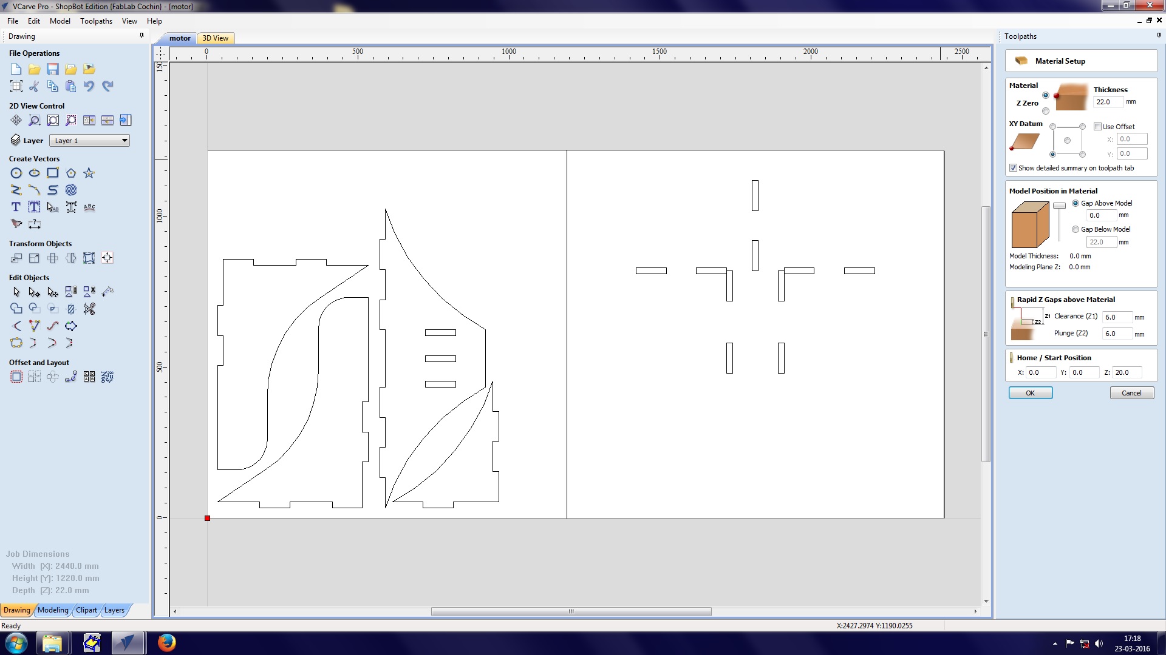Select the draw polygon tool
The height and width of the screenshot is (655, 1166).
[x=71, y=173]
